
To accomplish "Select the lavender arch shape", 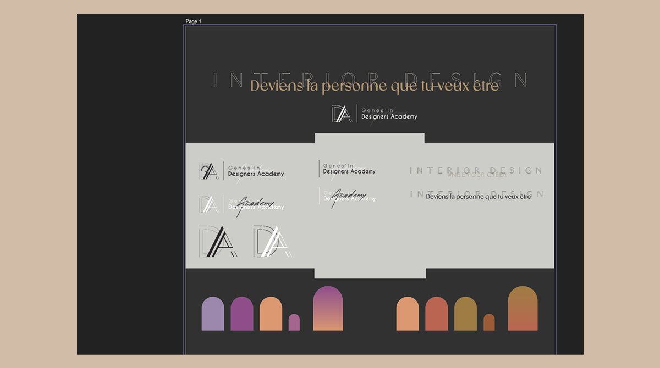I will [213, 314].
